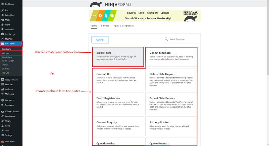The width and height of the screenshot is (269, 146).
Task: Click the search magnifier icon
Action: coord(166,39)
